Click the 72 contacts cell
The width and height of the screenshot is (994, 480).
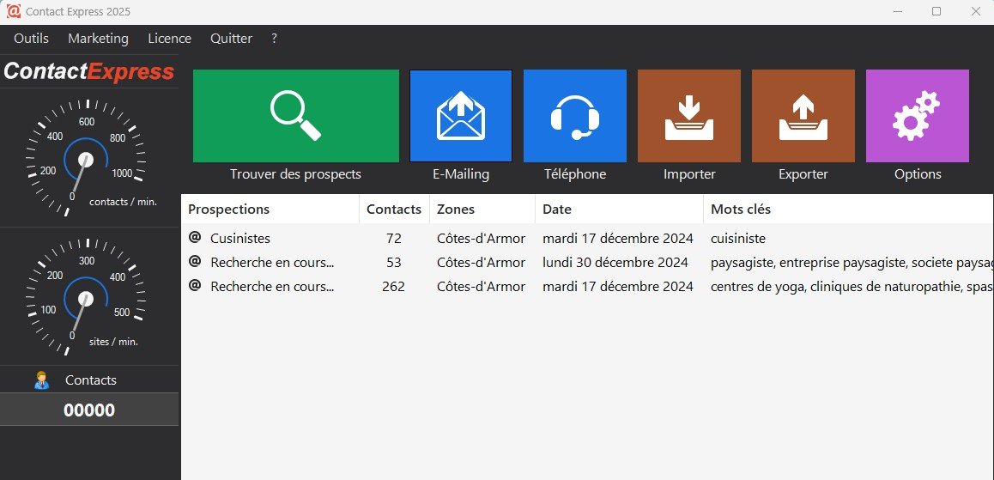pos(394,239)
